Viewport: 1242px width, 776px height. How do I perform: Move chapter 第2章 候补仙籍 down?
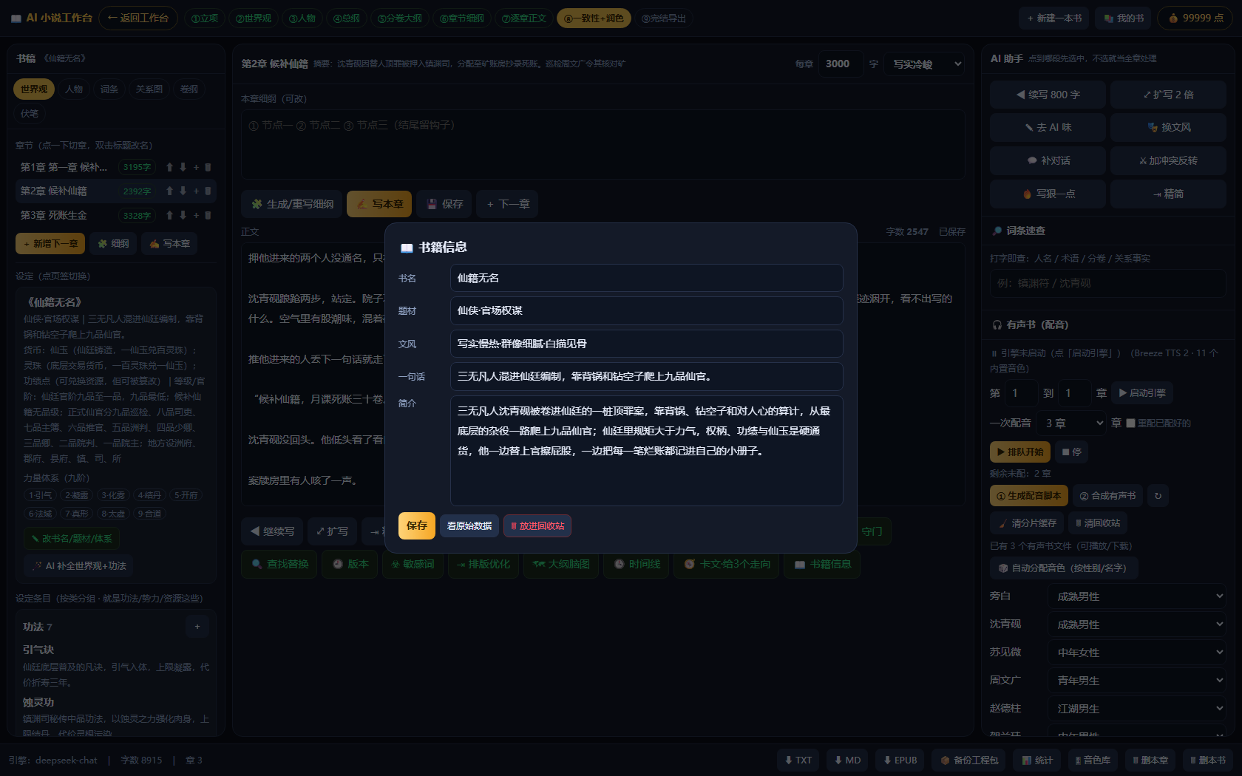183,191
